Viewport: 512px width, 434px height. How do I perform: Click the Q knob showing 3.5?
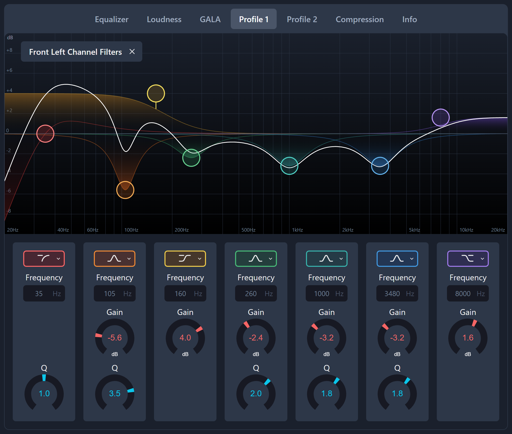pyautogui.click(x=114, y=393)
